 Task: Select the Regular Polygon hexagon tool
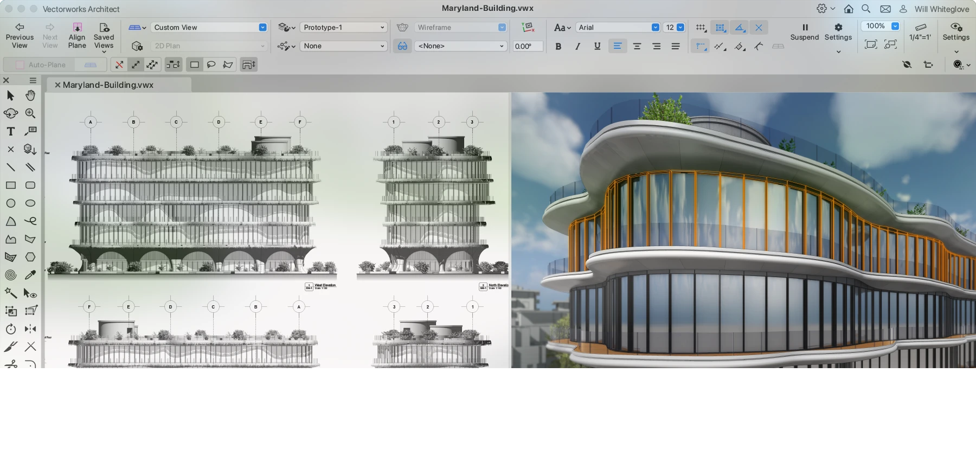pos(30,257)
